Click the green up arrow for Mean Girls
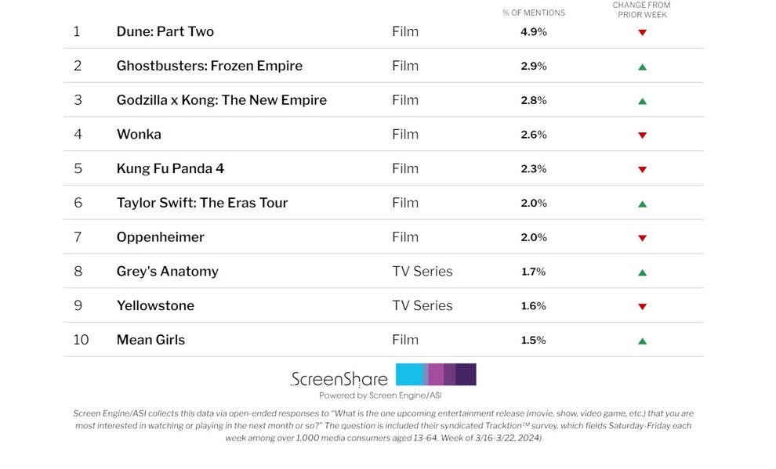776x469 pixels. point(643,341)
